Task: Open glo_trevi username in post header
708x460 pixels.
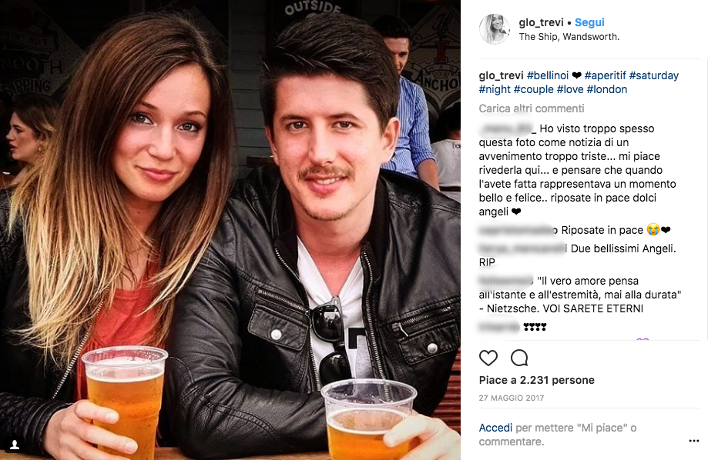Action: click(541, 22)
